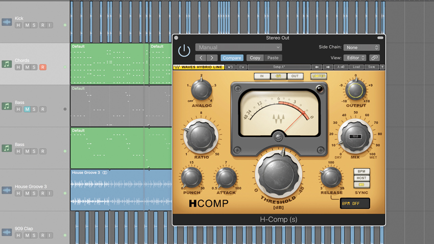Click the Kick track audio icon
The image size is (434, 244).
(7, 22)
